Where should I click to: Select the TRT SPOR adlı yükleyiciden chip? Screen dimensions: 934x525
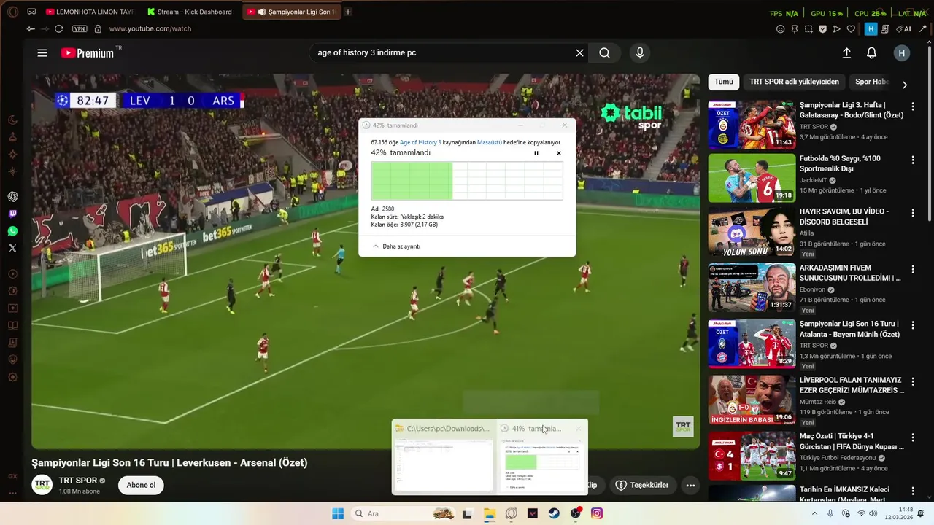click(x=795, y=82)
